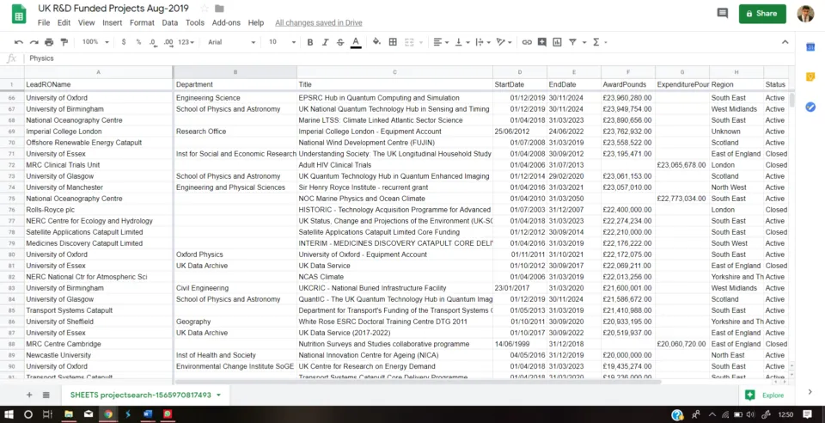Toggle strikethrough formatting
Viewport: 825px width, 423px height.
coord(340,42)
